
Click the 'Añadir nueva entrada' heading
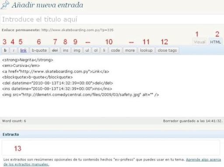(47, 5)
